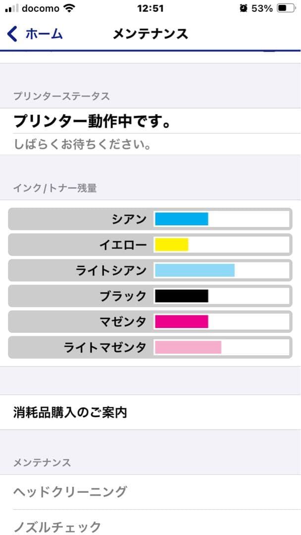The width and height of the screenshot is (301, 535).
Task: Tap the light cyan ink level bar
Action: click(x=195, y=270)
